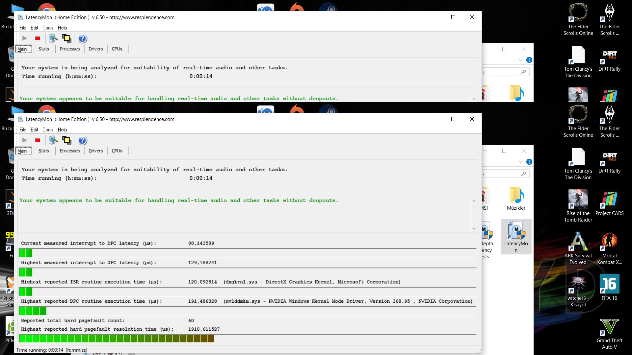This screenshot has height=355, width=632.
Task: Switch to the Stats tab in upper LatencyMon window
Action: point(44,49)
